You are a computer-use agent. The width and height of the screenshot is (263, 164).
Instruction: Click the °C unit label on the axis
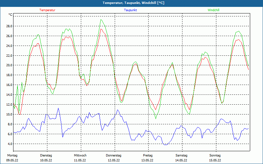pos(11,15)
